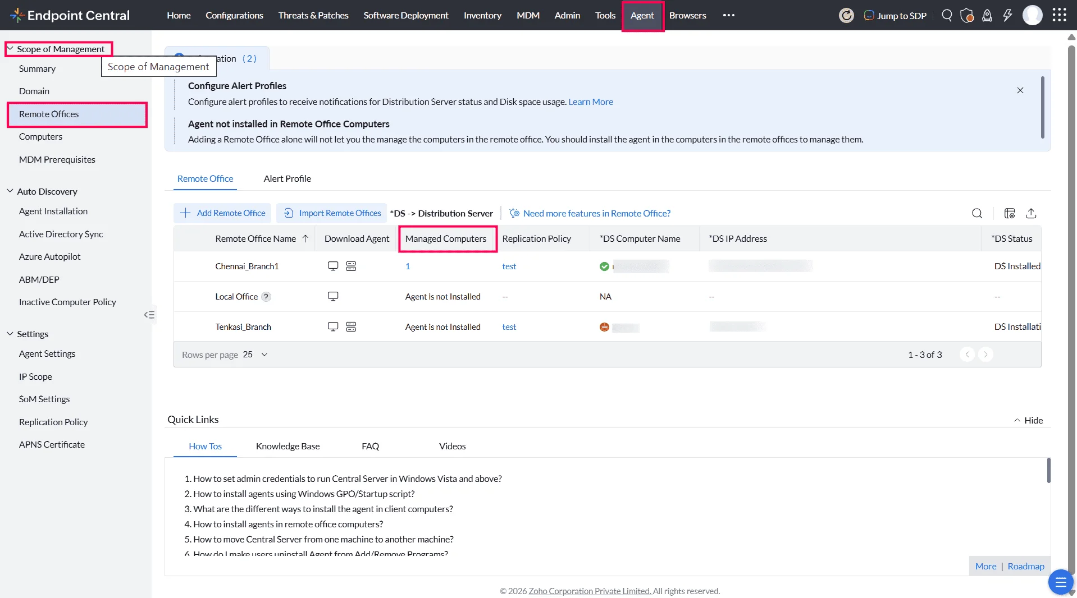Open the rocket icon in header
Screen dimensions: 1077x598
pos(987,15)
